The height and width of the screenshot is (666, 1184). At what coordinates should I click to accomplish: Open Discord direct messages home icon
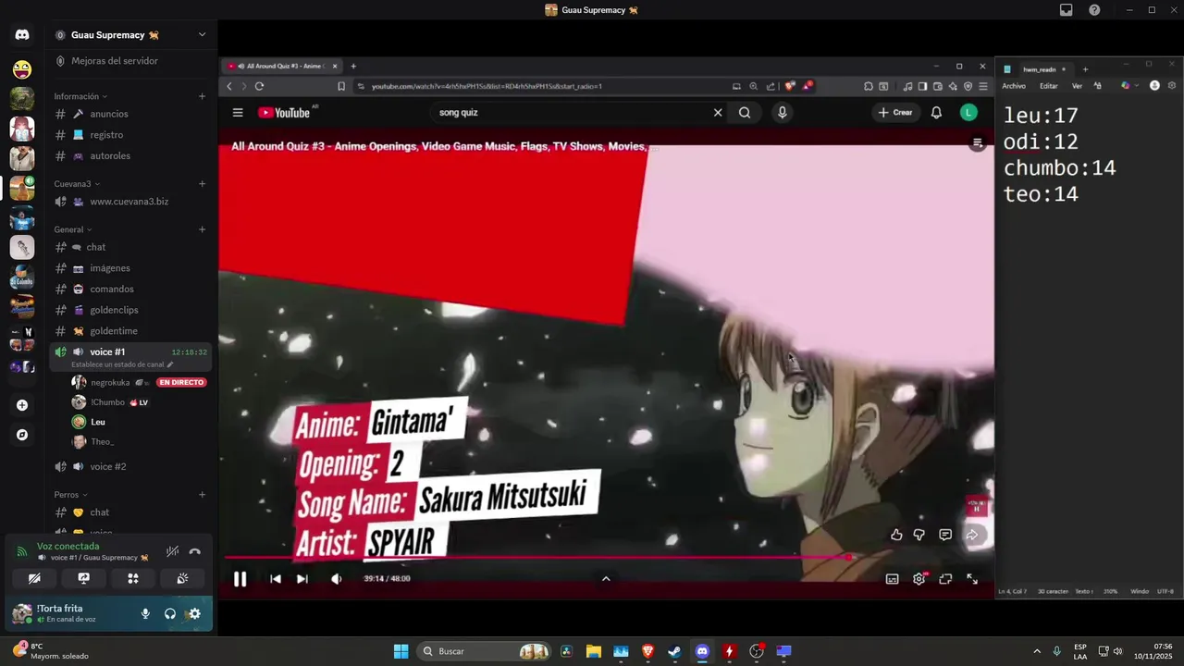coord(22,35)
